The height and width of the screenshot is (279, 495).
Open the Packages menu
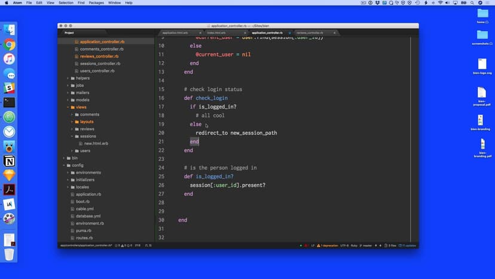coord(96,3)
